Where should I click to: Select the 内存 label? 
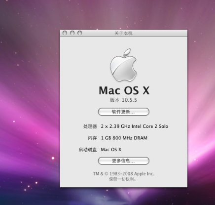point(92,138)
